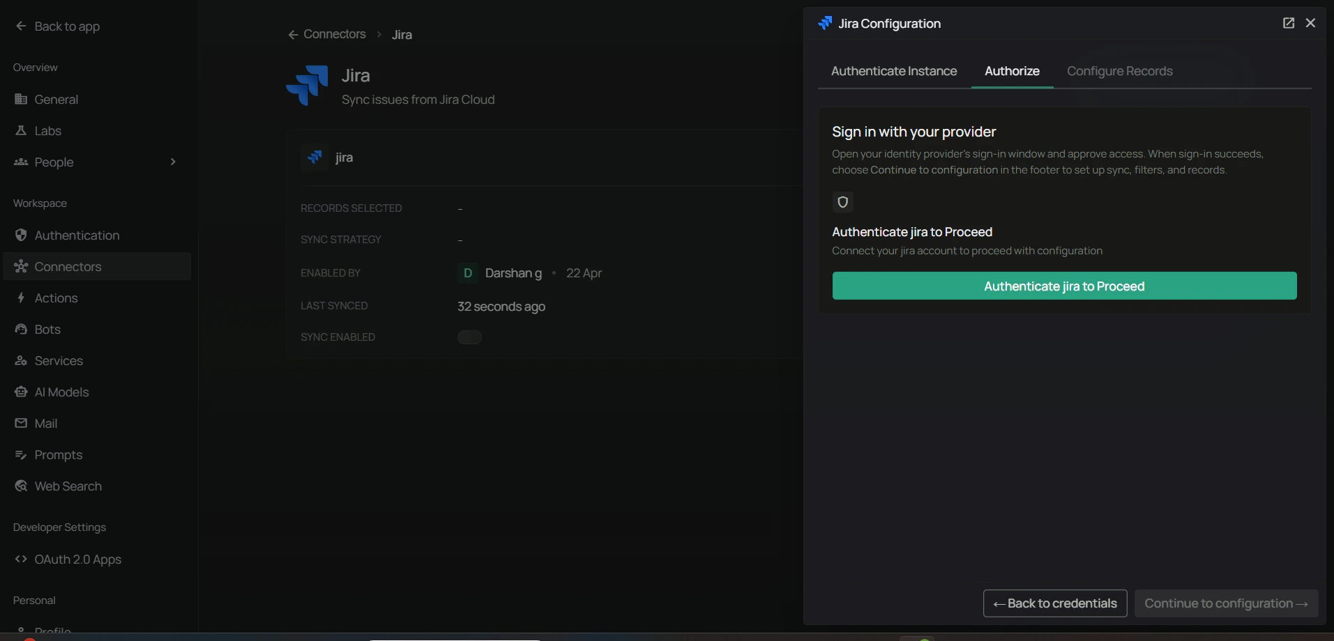
Task: Click the People group icon
Action: 21,162
